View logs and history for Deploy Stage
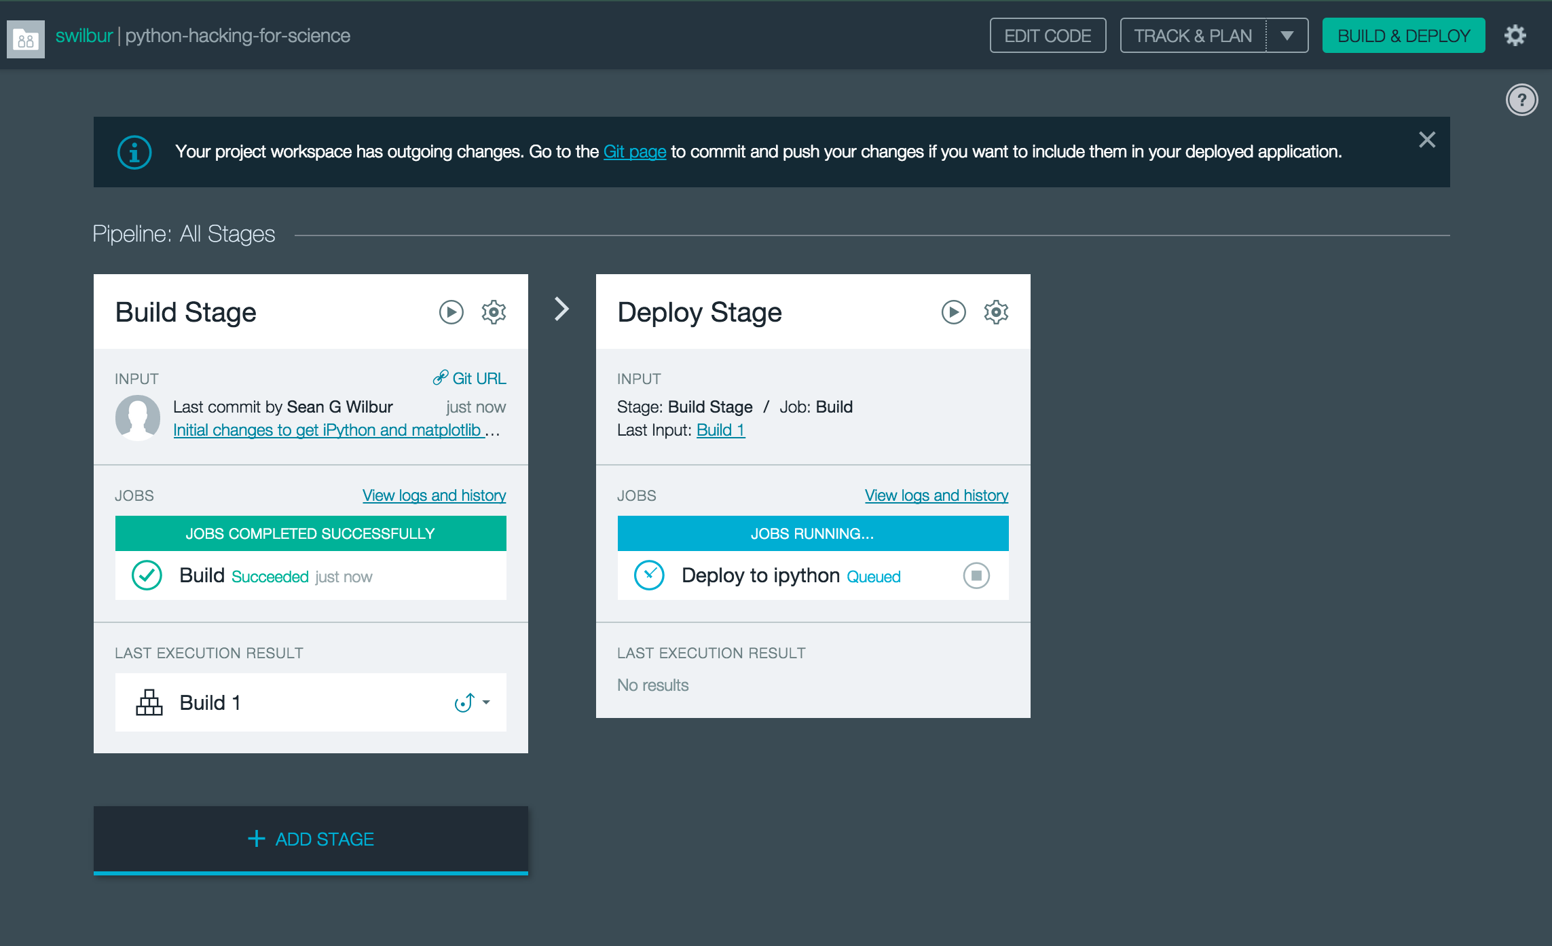 (x=936, y=495)
